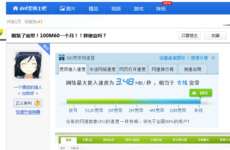
Task: Click the 只看楼主 button
Action: click(x=189, y=35)
